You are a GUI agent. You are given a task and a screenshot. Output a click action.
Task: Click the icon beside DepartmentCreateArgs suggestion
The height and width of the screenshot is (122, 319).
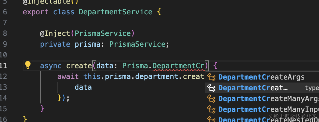(212, 77)
